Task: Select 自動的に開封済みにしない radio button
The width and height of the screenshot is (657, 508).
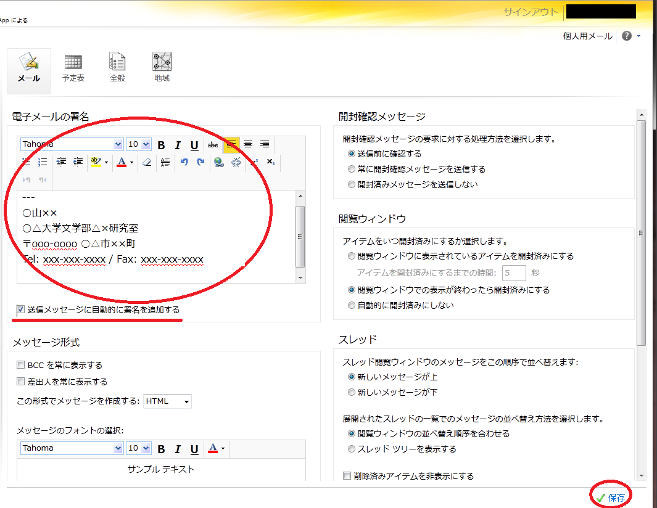Action: [x=352, y=305]
